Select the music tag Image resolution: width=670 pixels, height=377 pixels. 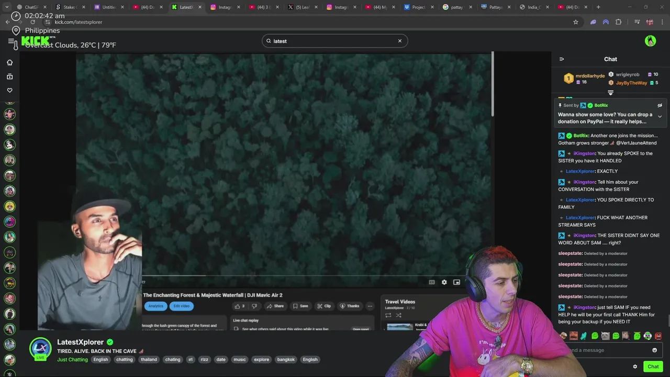click(x=240, y=360)
